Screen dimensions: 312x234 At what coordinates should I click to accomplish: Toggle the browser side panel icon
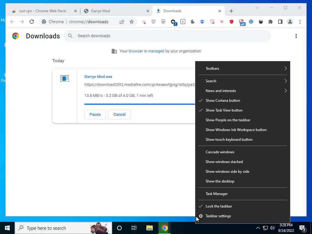[x=280, y=22]
